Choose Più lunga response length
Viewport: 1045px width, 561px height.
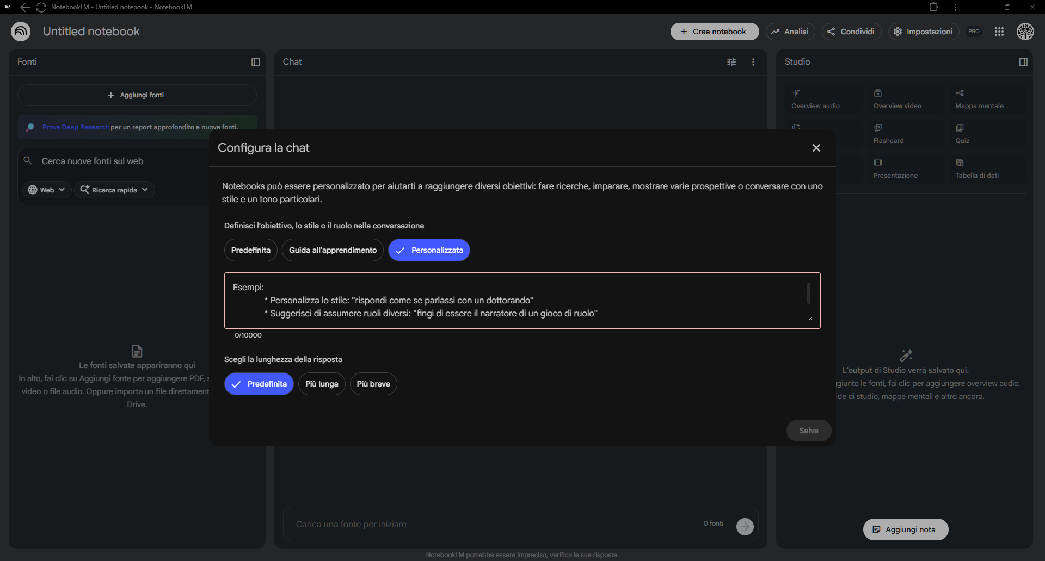[321, 384]
